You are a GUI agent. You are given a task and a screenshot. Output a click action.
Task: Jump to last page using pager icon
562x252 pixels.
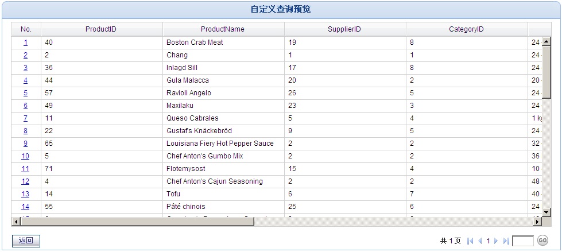(x=506, y=241)
